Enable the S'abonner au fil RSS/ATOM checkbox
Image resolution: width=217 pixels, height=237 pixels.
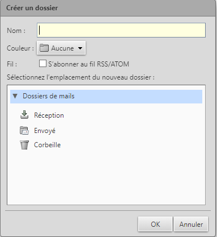tap(42, 64)
